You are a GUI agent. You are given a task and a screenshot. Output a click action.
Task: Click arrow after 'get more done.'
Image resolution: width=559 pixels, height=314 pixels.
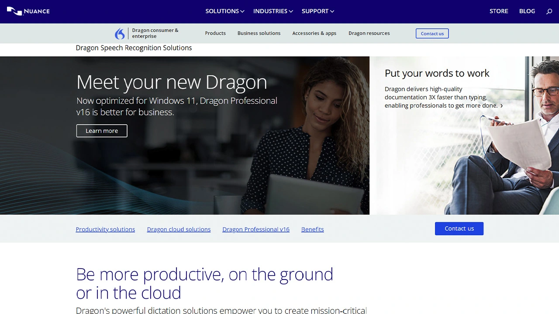(x=501, y=106)
